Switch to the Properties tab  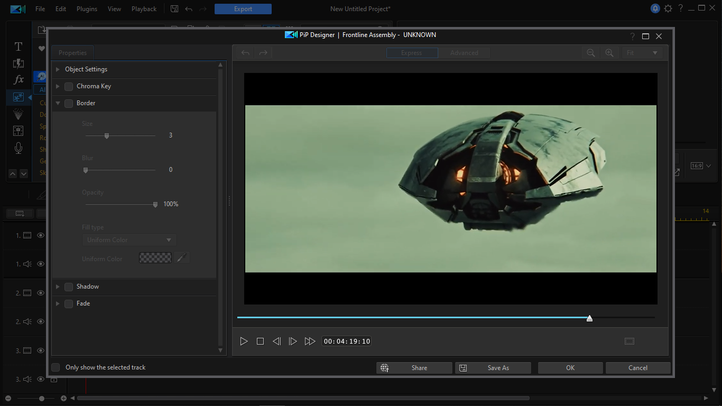click(x=73, y=53)
